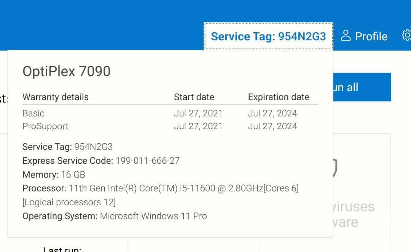This screenshot has width=411, height=252.
Task: Select the Basic warranty row
Action: 33,113
